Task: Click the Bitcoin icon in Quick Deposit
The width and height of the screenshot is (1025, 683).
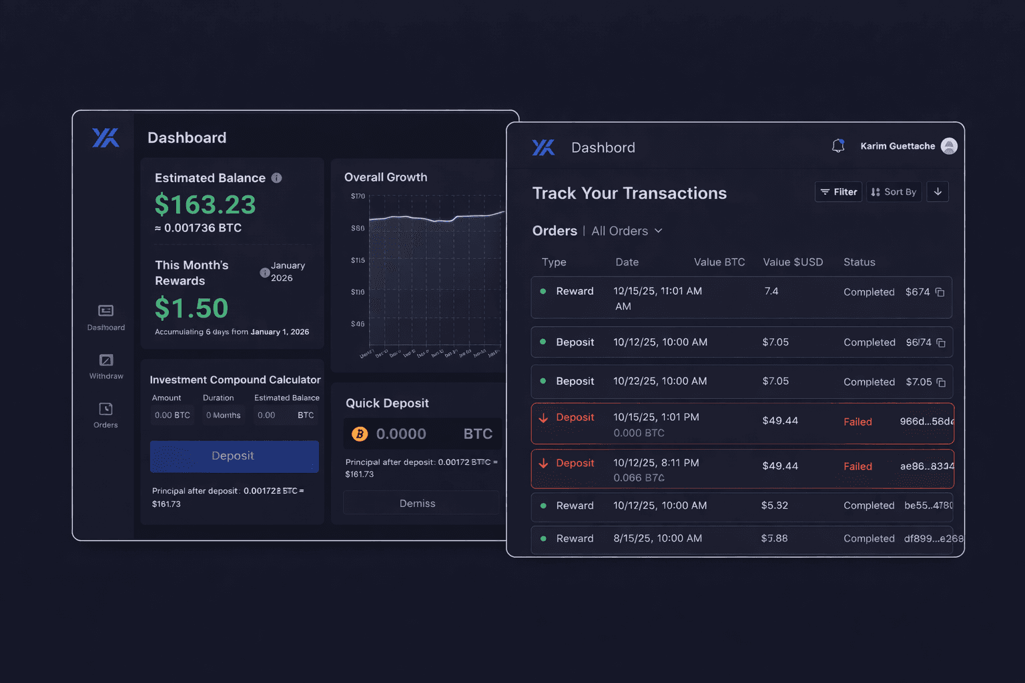Action: pyautogui.click(x=360, y=434)
